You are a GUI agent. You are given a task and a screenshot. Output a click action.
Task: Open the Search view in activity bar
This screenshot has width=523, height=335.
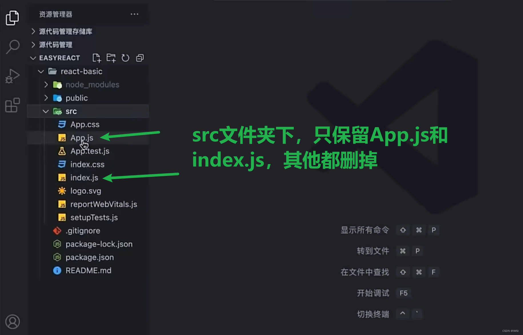tap(13, 47)
